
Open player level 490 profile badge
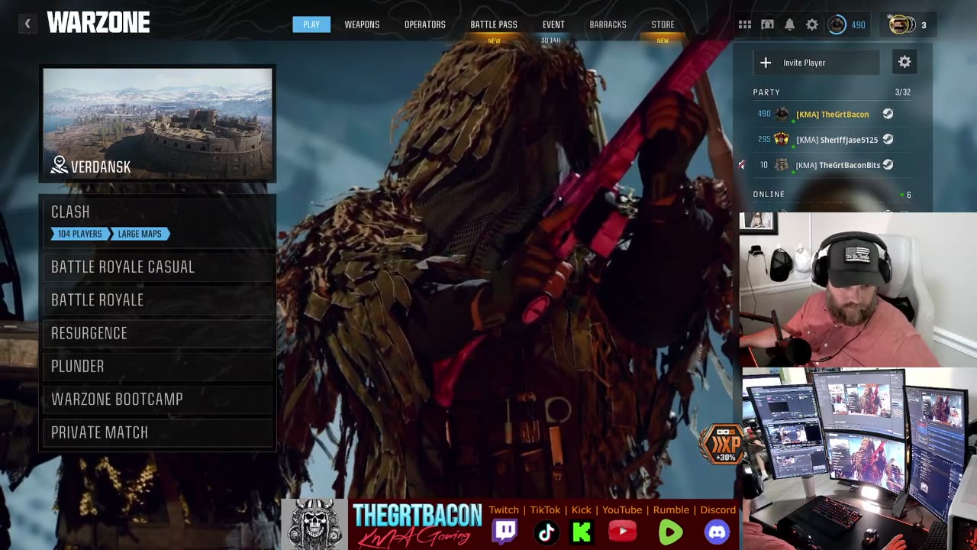pos(847,24)
